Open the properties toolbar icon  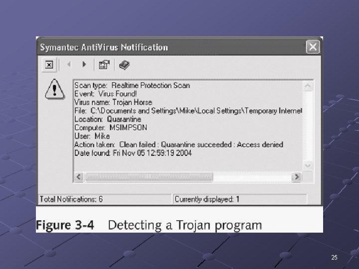point(104,65)
